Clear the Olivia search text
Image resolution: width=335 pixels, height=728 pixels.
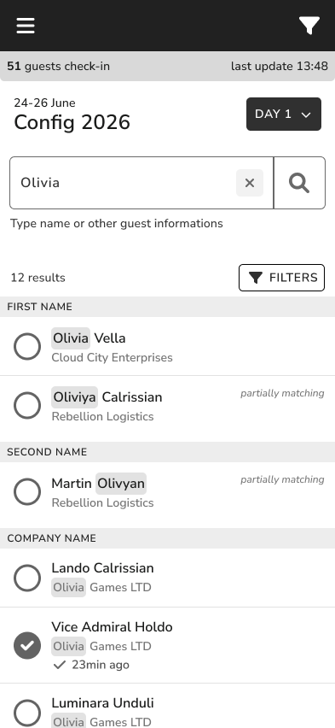click(250, 183)
